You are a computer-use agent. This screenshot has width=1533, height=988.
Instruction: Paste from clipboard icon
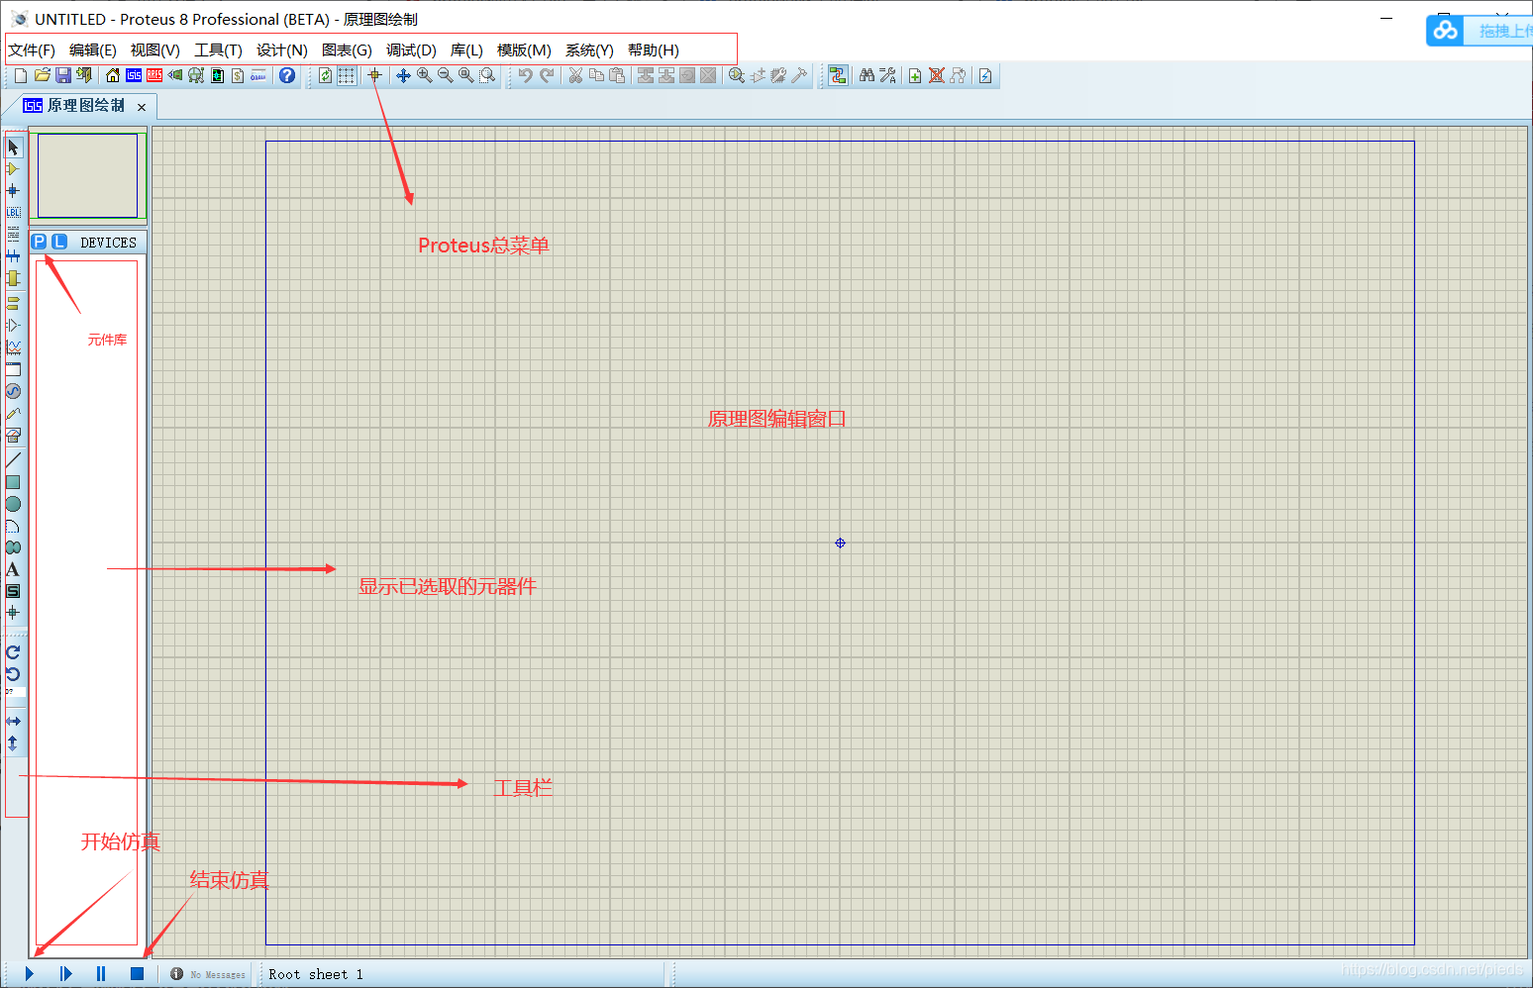(617, 75)
